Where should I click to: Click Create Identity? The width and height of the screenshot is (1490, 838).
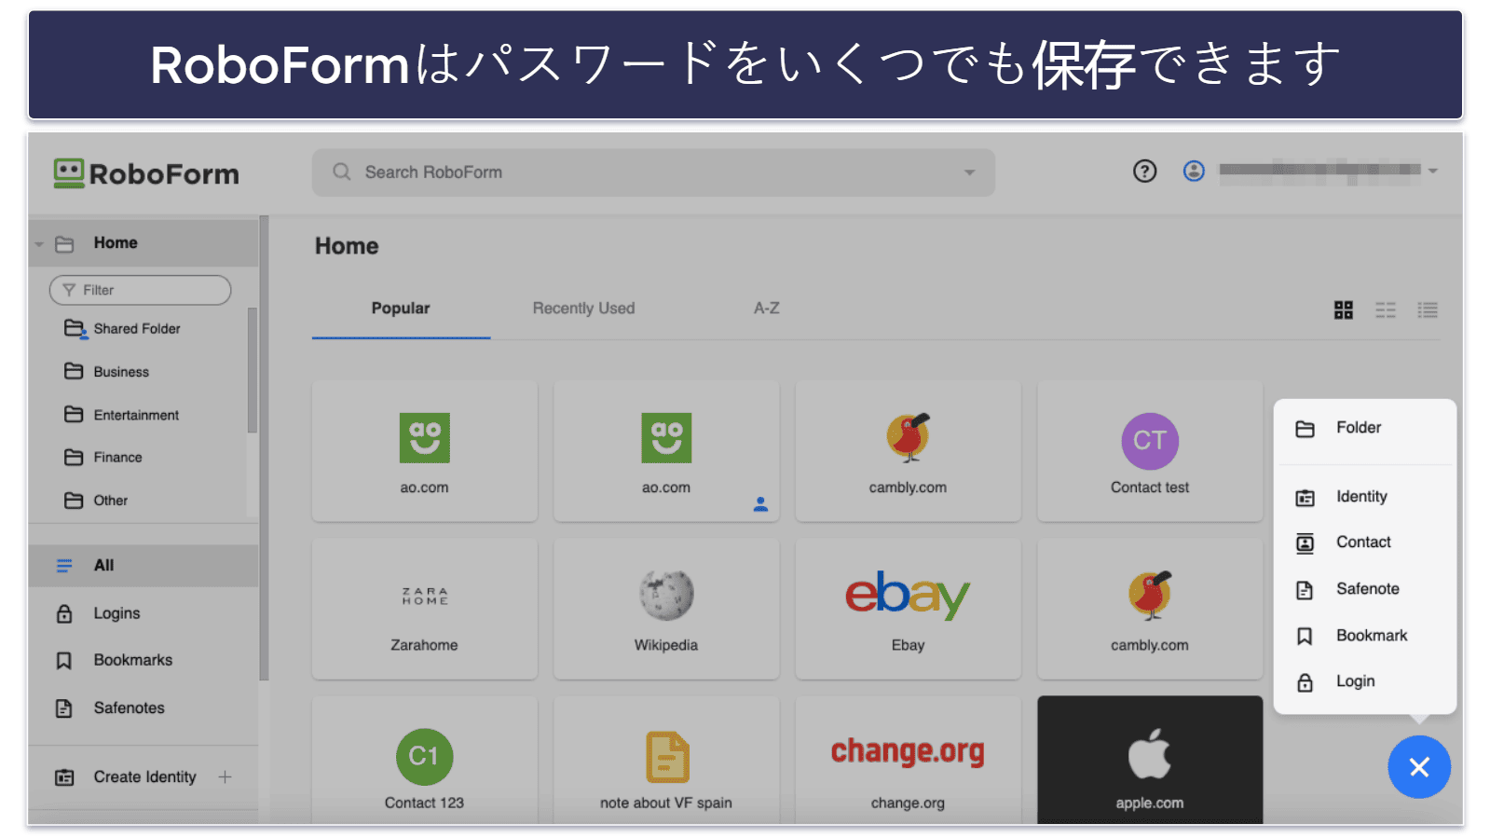tap(144, 777)
